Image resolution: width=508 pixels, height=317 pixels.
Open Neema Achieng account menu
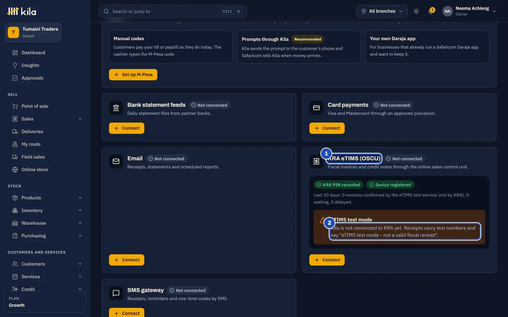click(469, 11)
